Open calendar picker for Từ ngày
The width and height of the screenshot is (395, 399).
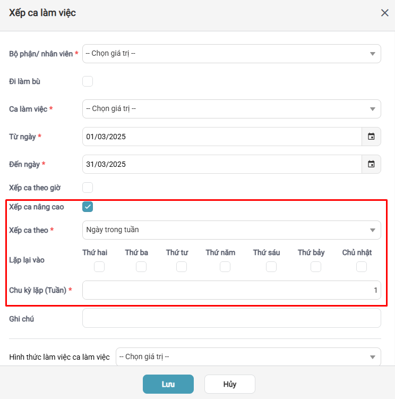click(371, 137)
